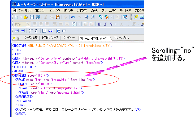Click the vertical align middle icon

click(x=61, y=24)
